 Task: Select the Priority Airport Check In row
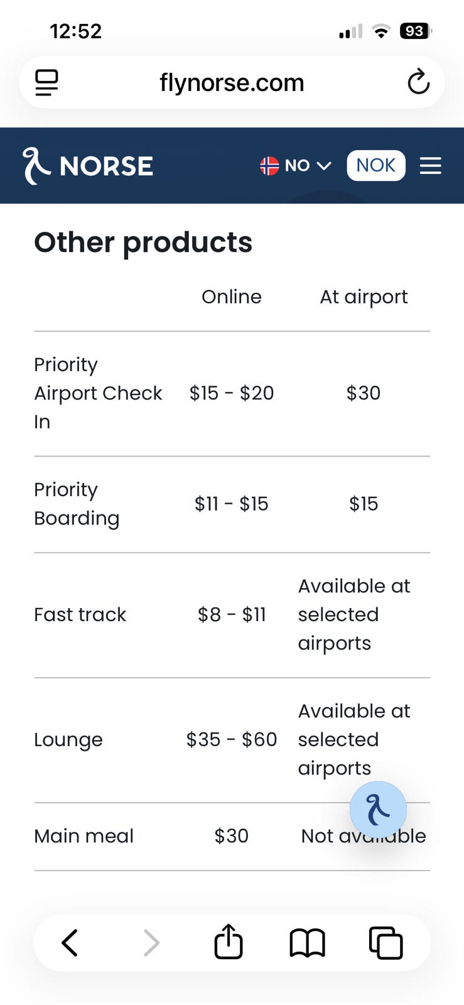click(x=98, y=393)
